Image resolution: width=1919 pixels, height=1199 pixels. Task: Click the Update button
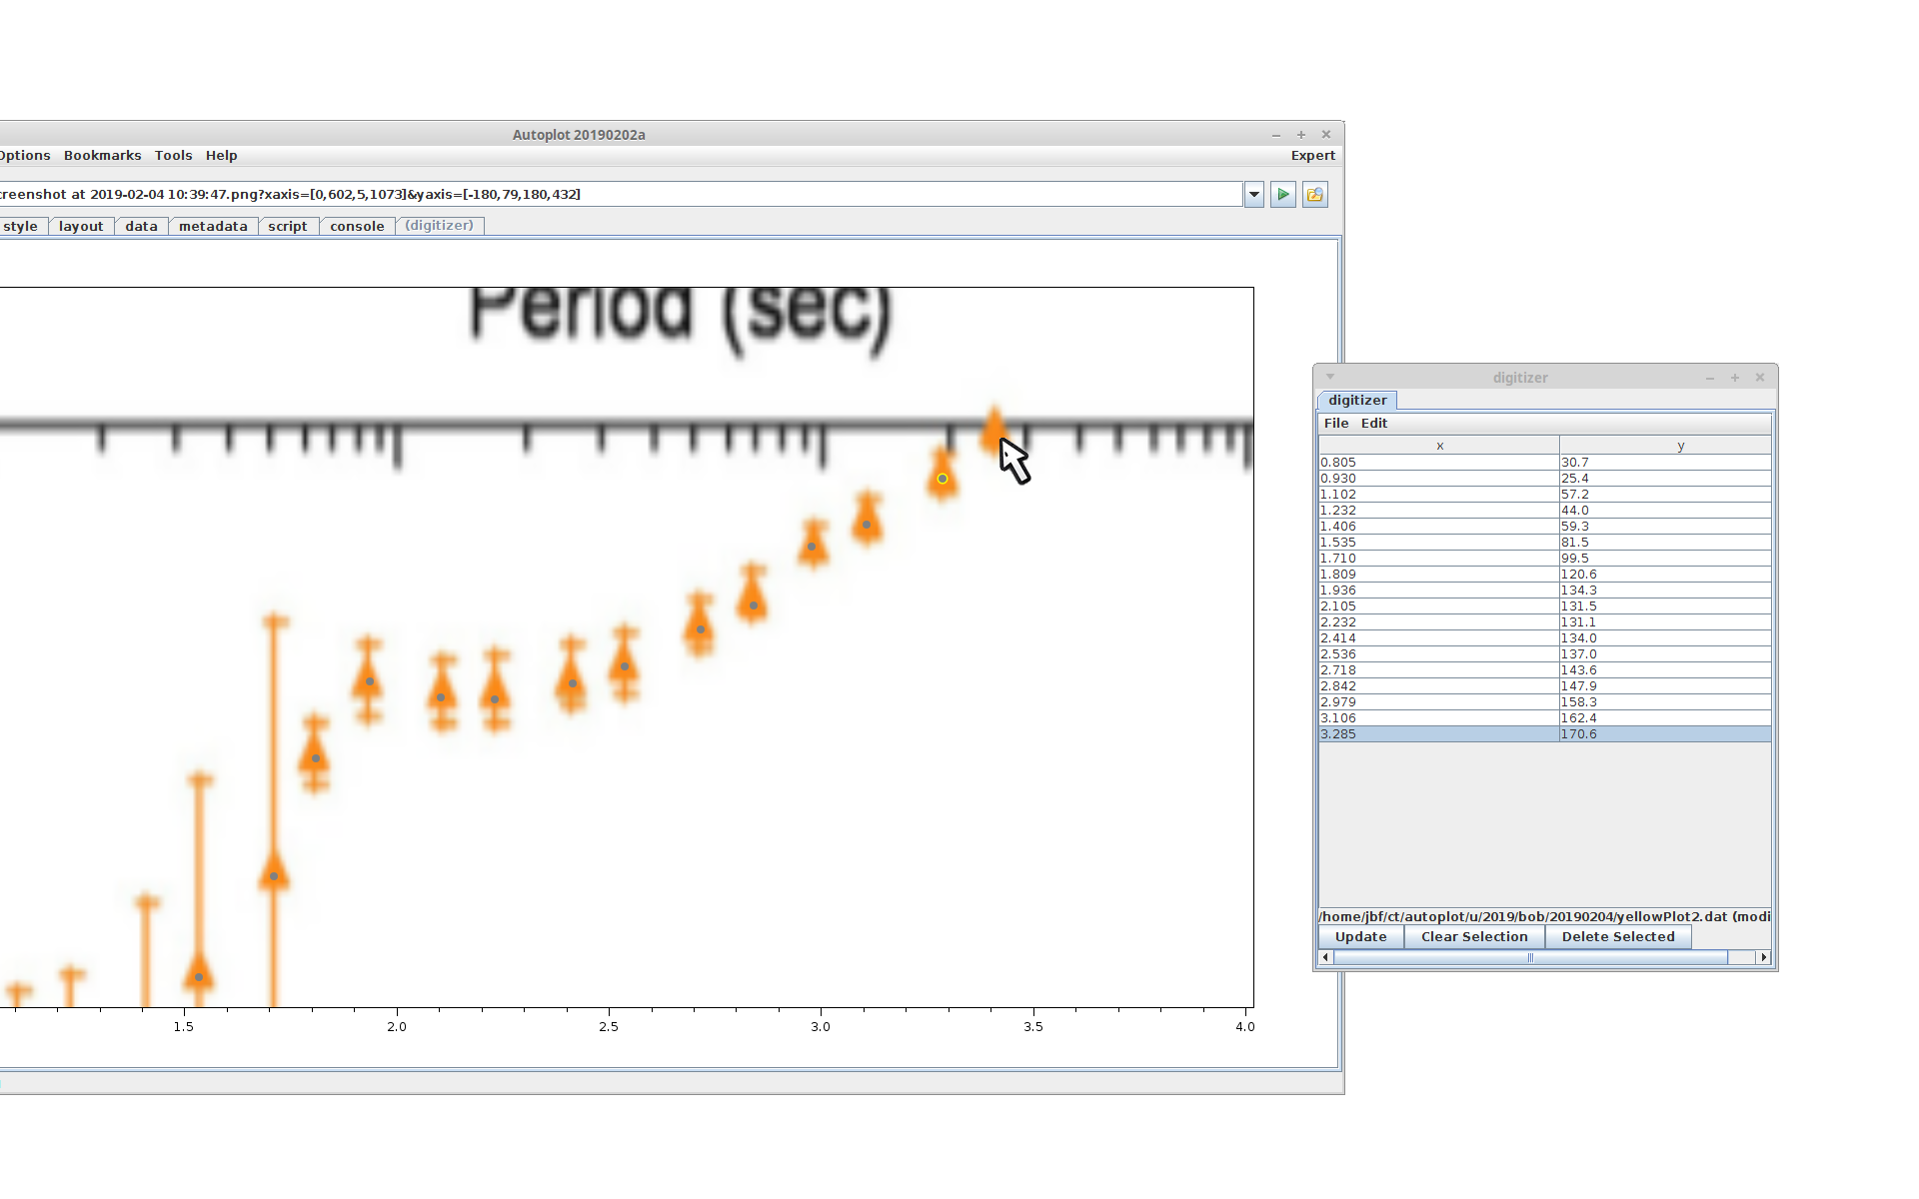[1361, 937]
